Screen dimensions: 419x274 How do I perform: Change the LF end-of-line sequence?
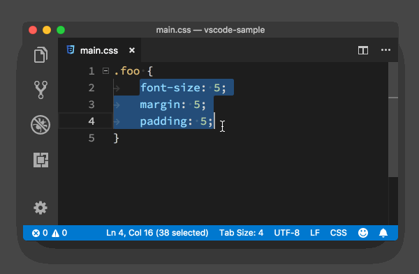point(315,233)
